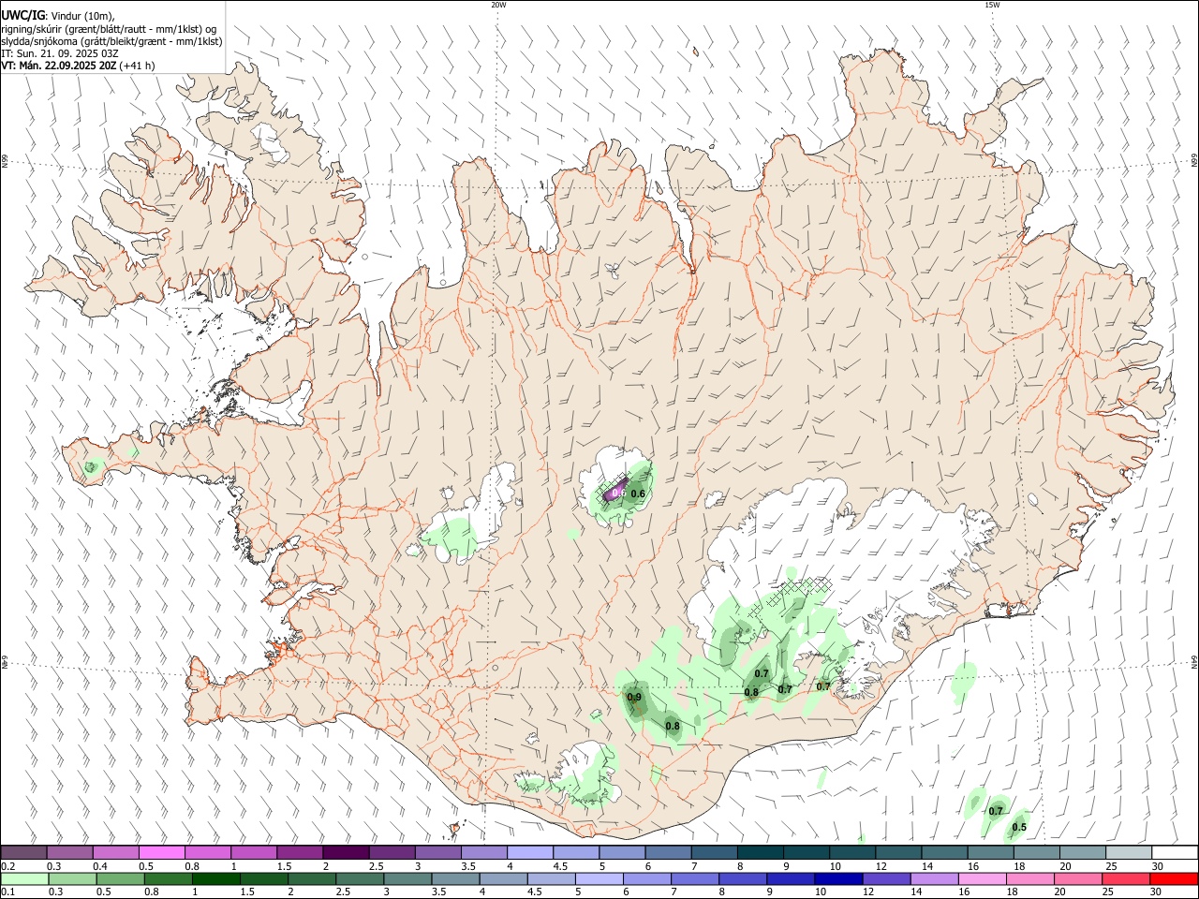1199x899 pixels.
Task: Select the darkest green swatch at 1 on rain scale
Action: coord(215,879)
